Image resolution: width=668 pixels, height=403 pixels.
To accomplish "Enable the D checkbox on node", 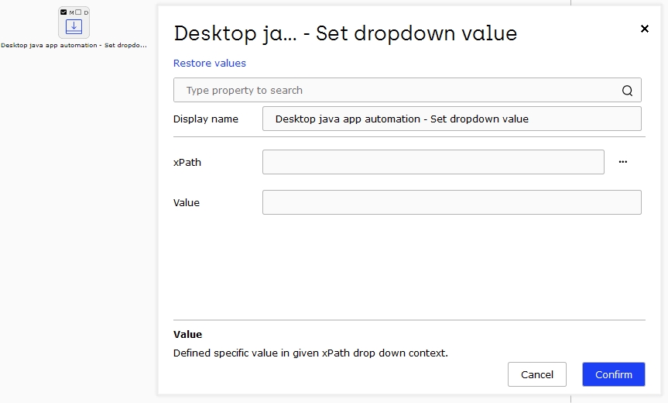I will point(78,12).
